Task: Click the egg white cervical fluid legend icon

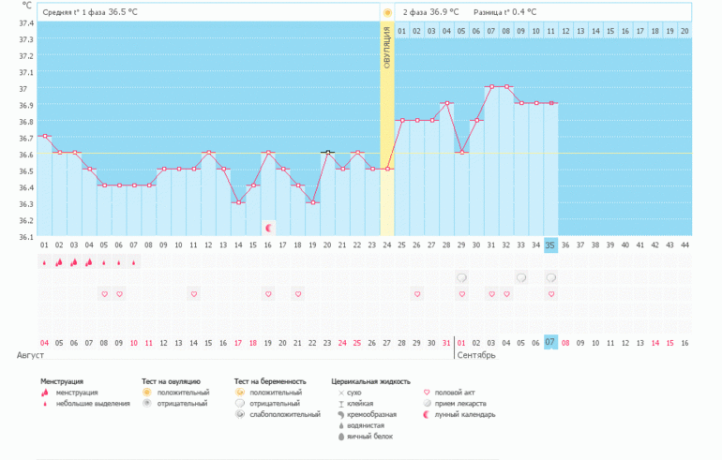Action: pos(338,437)
